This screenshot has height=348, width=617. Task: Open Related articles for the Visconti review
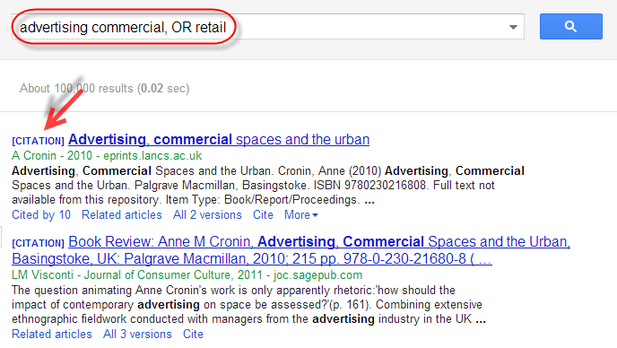point(52,335)
